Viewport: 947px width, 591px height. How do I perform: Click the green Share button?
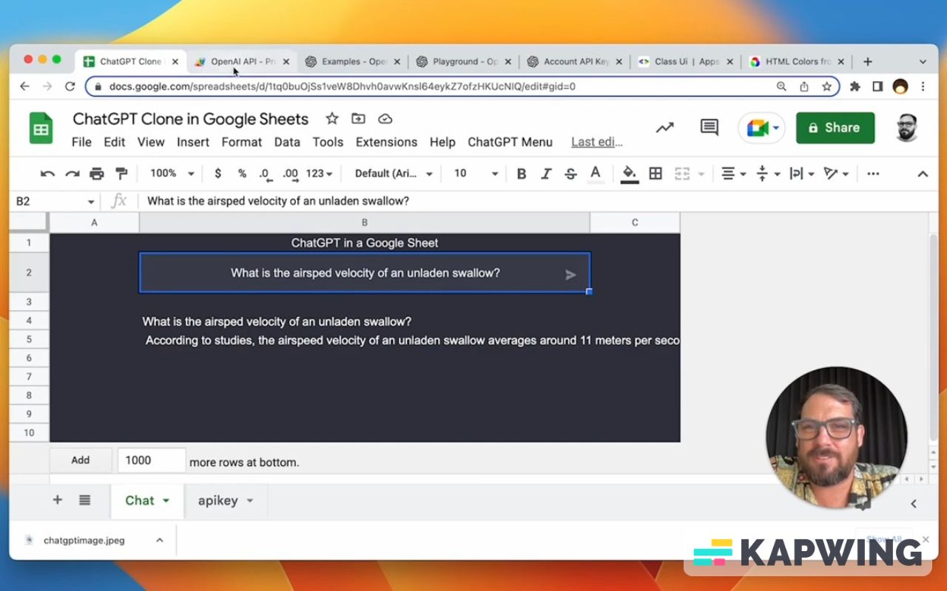pyautogui.click(x=835, y=128)
